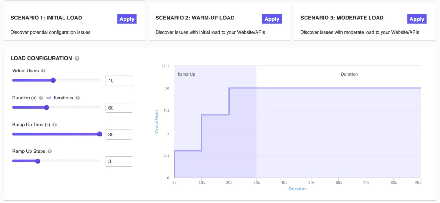This screenshot has height=203, width=440.
Task: Focus the Ramp Up Time value field
Action: pyautogui.click(x=119, y=134)
